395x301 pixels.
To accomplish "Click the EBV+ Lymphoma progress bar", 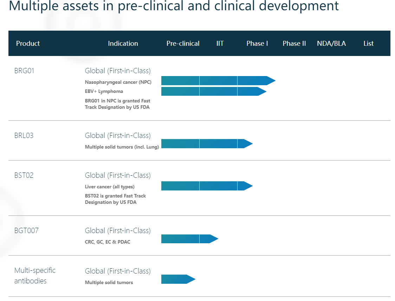I will click(213, 91).
